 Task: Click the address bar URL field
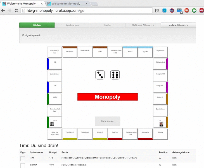(87, 11)
